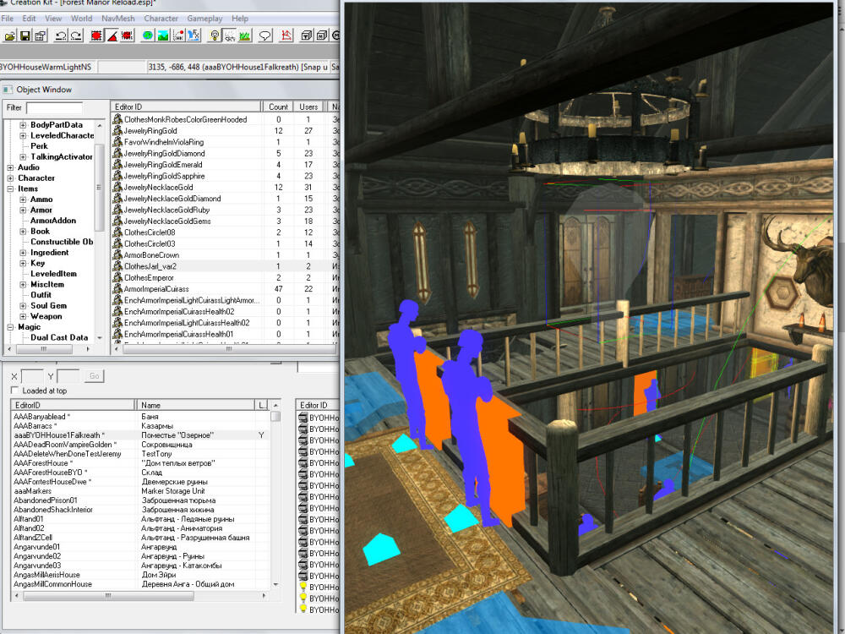This screenshot has width=845, height=634.
Task: Toggle the Local Transforms toolbar icon
Action: click(128, 36)
